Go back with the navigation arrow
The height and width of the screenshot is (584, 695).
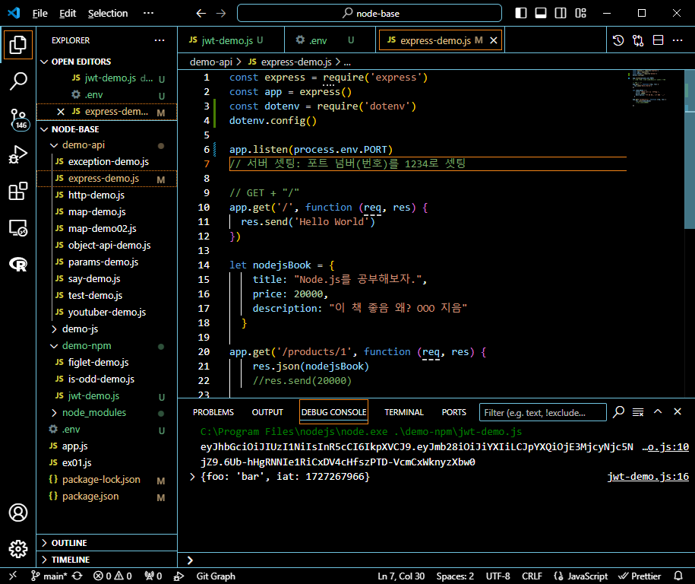[x=201, y=14]
